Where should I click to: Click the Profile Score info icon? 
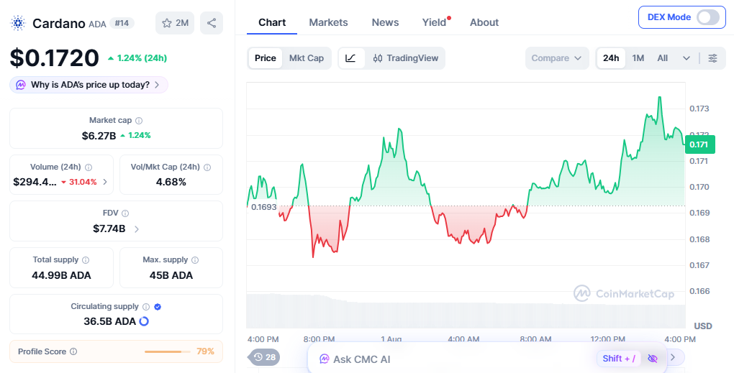(x=73, y=351)
